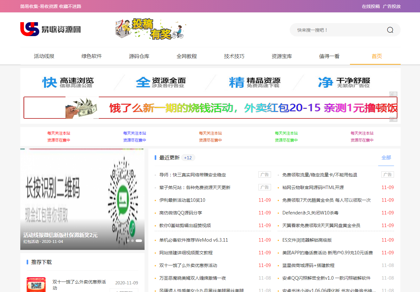This screenshot has width=420, height=292.
Task: View 全部 recent updates
Action: point(386,158)
